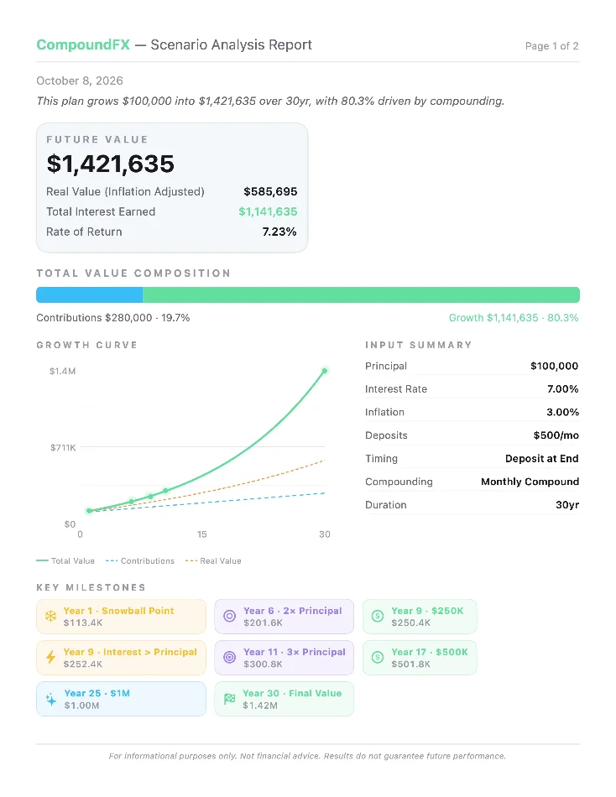Click the green Growth segment of composition bar
The width and height of the screenshot is (616, 797).
tap(361, 294)
